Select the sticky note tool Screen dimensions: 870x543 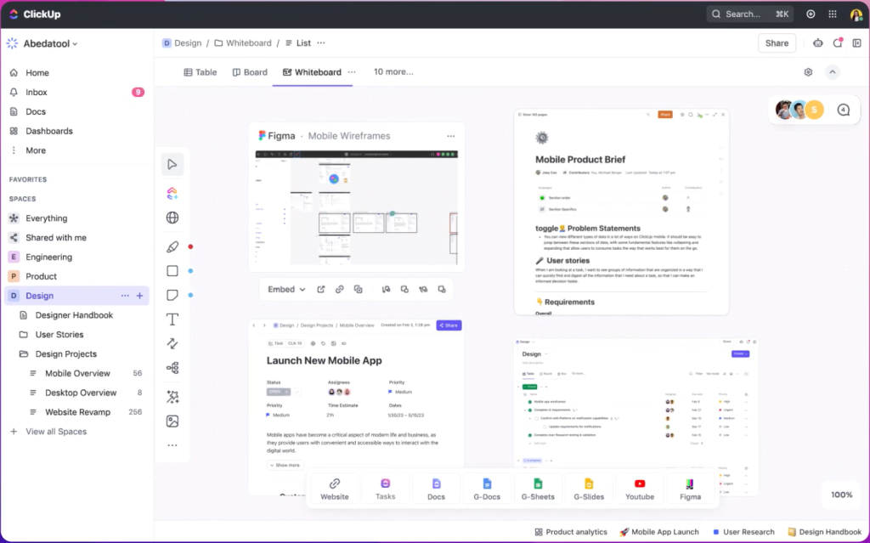172,295
